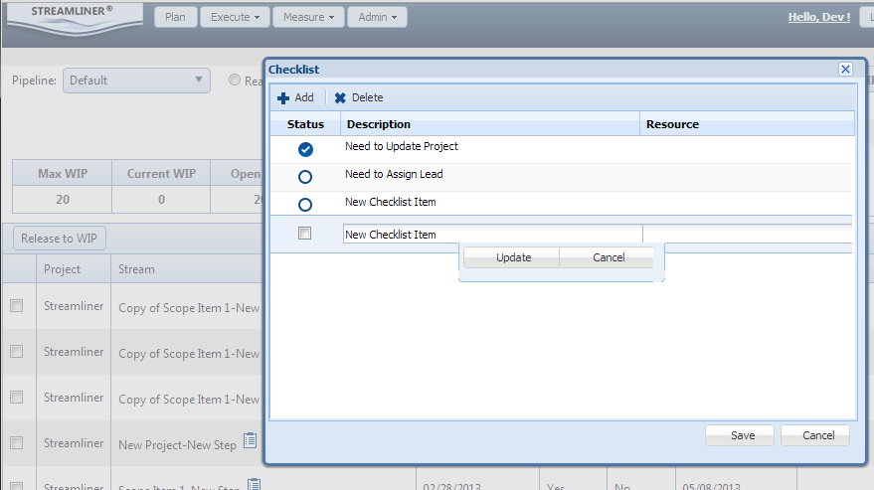The width and height of the screenshot is (874, 490).
Task: Click the Add plus icon in Checklist
Action: (283, 98)
